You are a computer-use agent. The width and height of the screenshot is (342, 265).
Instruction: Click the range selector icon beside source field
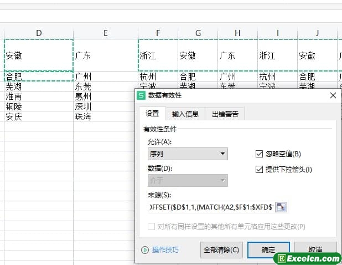pyautogui.click(x=282, y=207)
